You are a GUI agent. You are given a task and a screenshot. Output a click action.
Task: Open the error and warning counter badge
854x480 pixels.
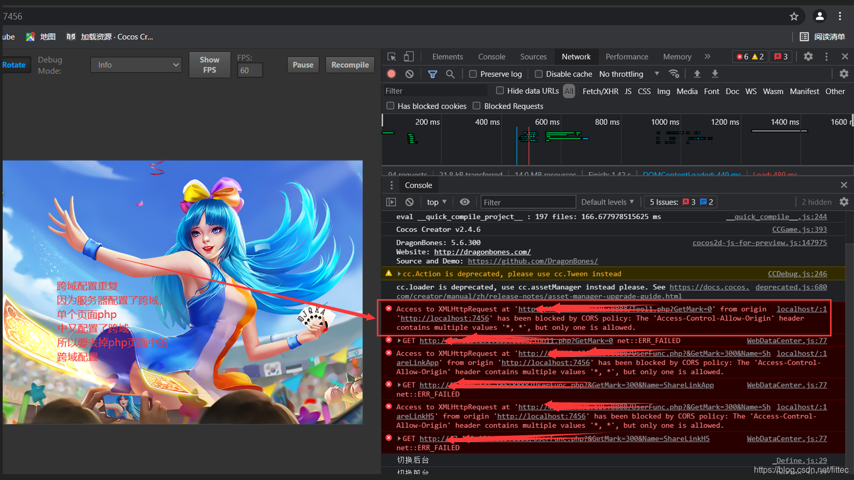(750, 56)
